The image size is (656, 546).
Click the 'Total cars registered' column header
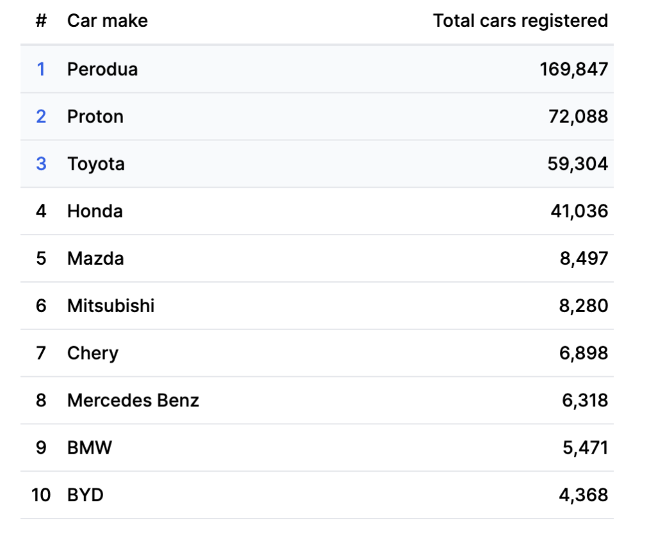520,21
